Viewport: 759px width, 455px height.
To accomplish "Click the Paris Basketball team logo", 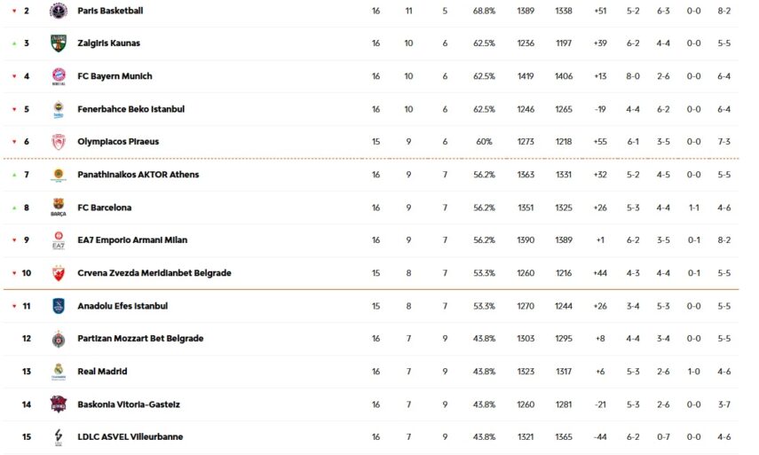I will 59,11.
